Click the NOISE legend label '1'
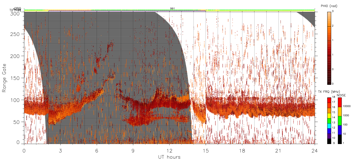The image size is (354, 163). click(343, 143)
